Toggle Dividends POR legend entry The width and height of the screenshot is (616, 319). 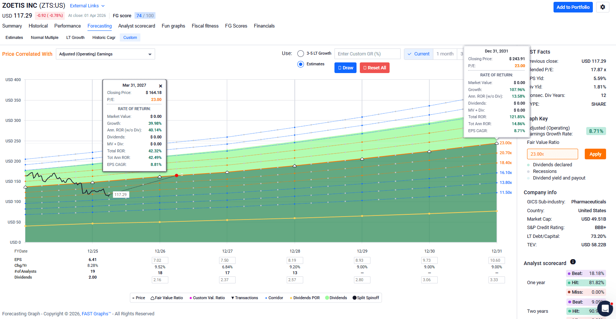pyautogui.click(x=305, y=298)
